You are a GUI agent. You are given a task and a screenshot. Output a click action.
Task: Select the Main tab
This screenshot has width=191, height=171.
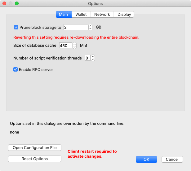click(x=64, y=15)
